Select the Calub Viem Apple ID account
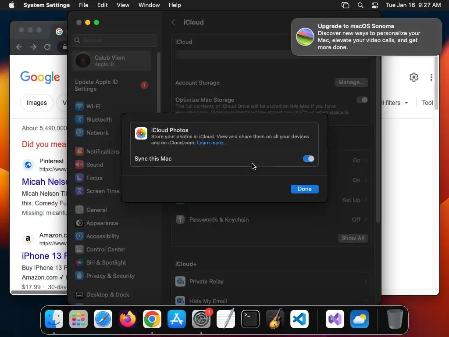The height and width of the screenshot is (337, 449). click(112, 61)
